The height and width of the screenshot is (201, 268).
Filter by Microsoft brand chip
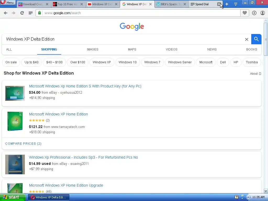[206, 62]
